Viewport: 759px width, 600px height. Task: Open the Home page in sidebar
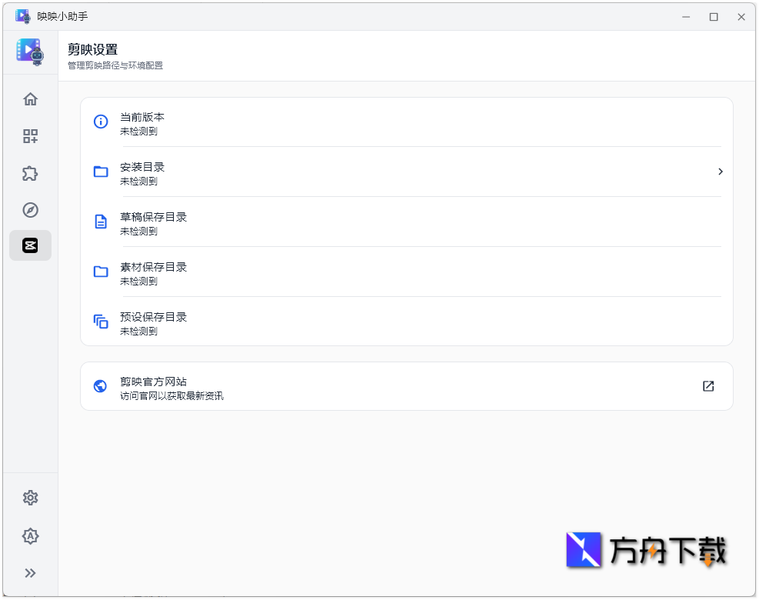click(x=30, y=99)
